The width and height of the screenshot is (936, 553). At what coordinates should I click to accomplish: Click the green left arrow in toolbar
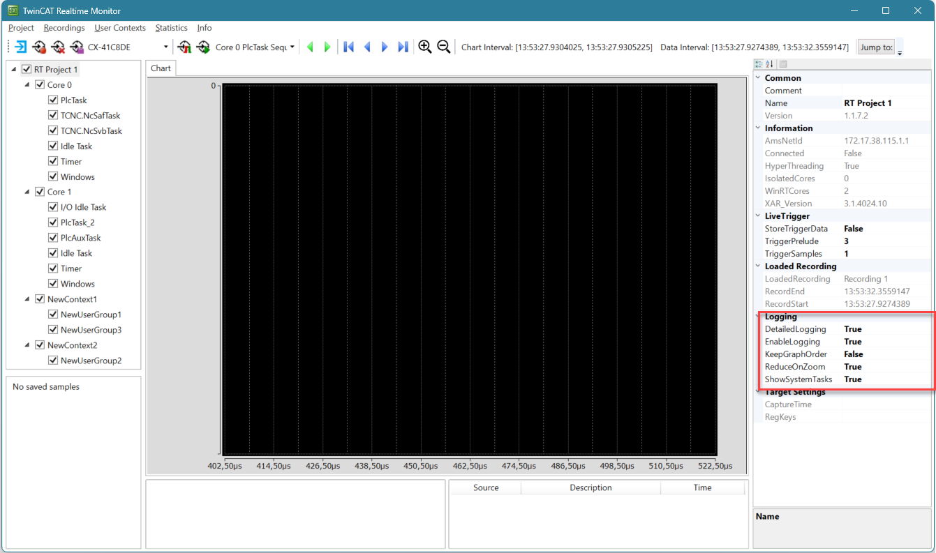(310, 47)
